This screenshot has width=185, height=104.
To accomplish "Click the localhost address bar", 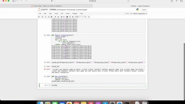I will (92, 1).
